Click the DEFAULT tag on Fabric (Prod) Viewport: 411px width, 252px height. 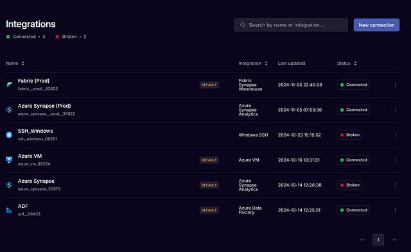pyautogui.click(x=209, y=85)
